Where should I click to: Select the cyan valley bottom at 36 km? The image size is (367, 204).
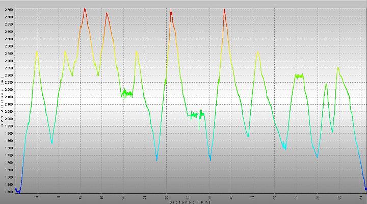(210, 158)
